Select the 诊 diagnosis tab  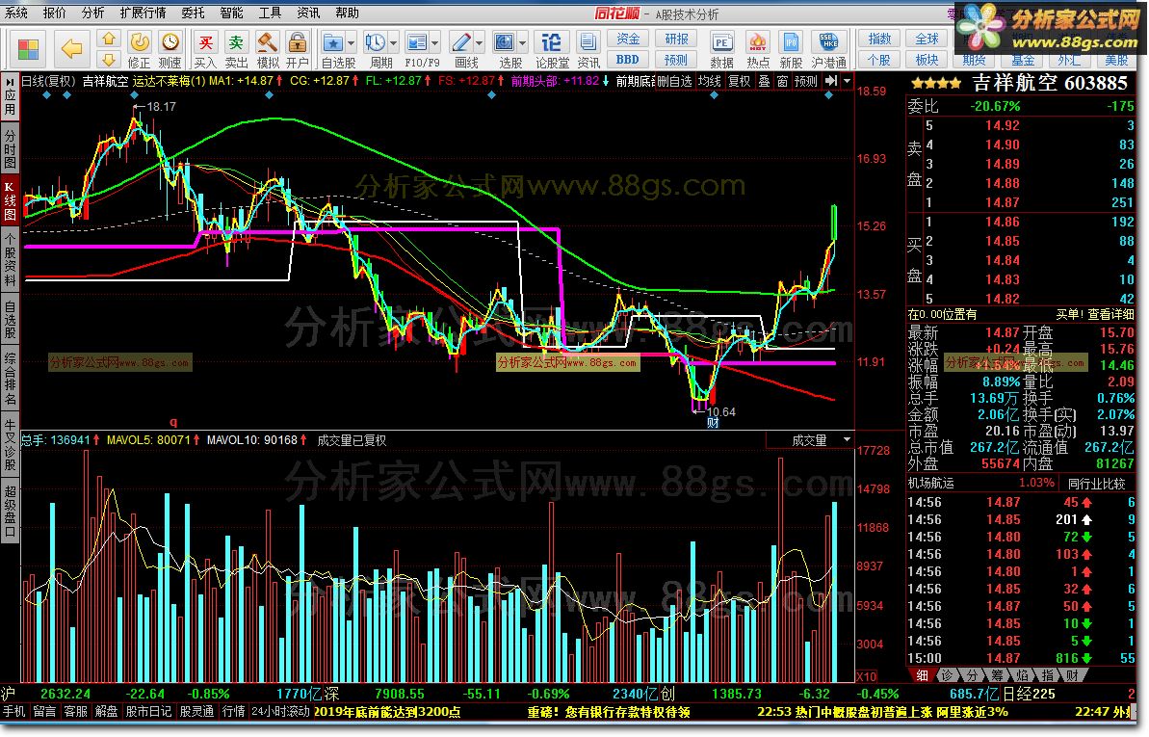click(x=948, y=675)
